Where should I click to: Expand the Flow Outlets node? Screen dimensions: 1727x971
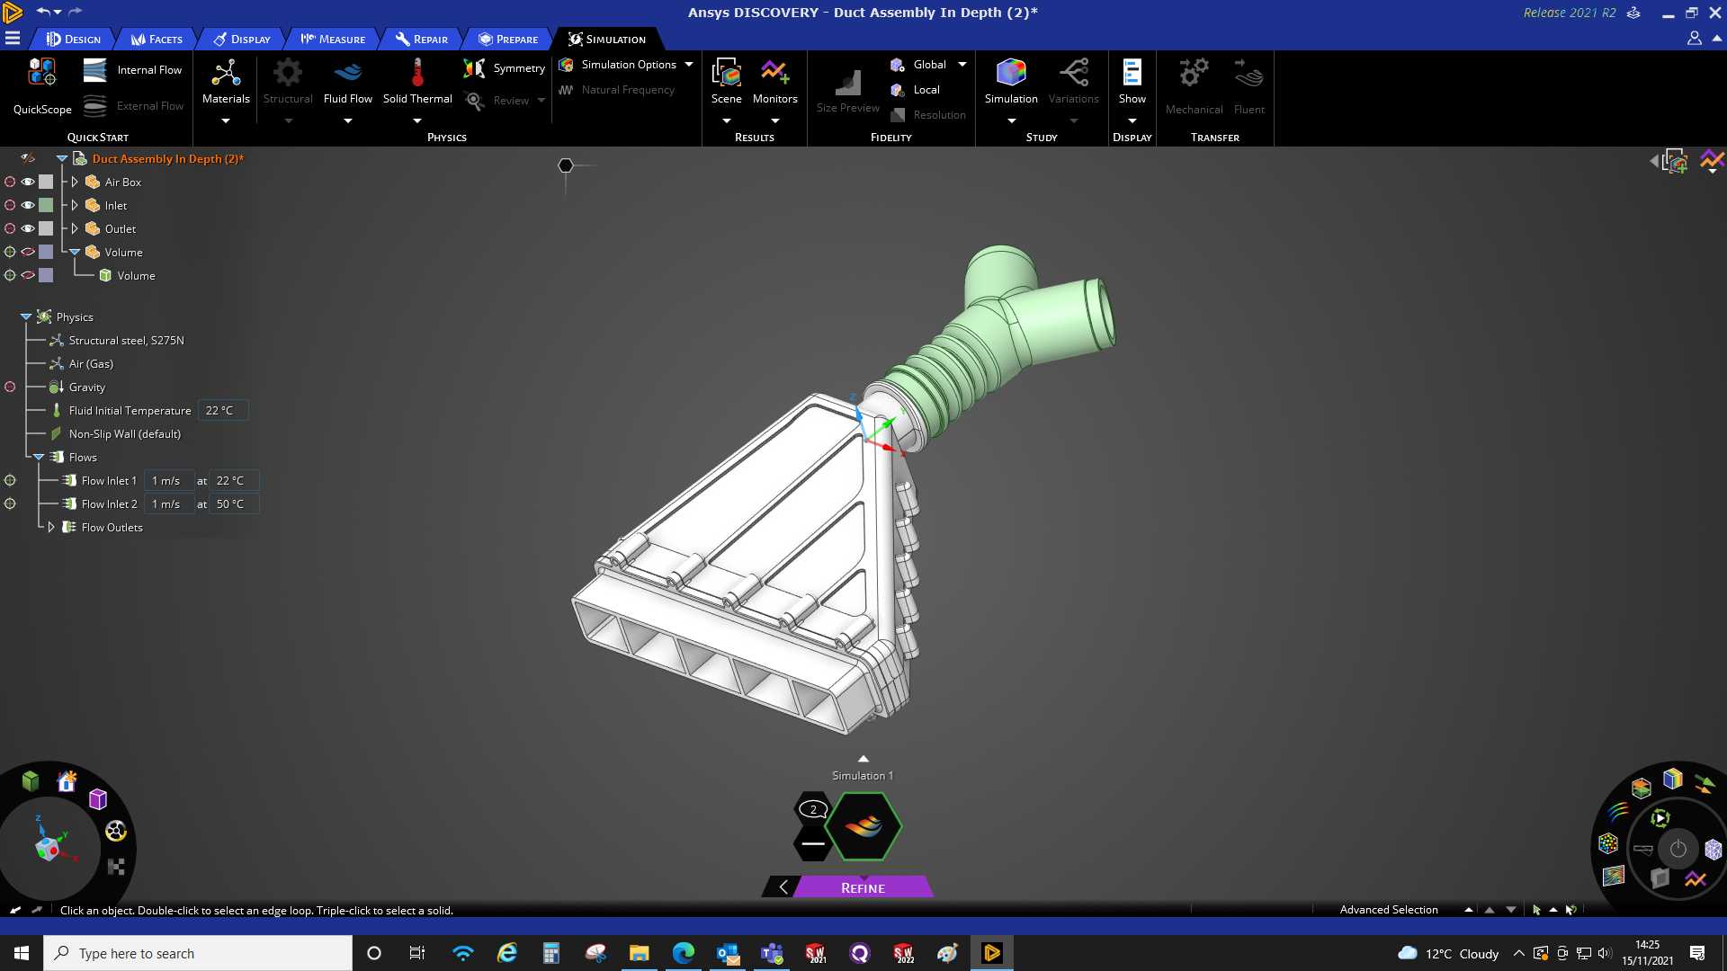51,527
